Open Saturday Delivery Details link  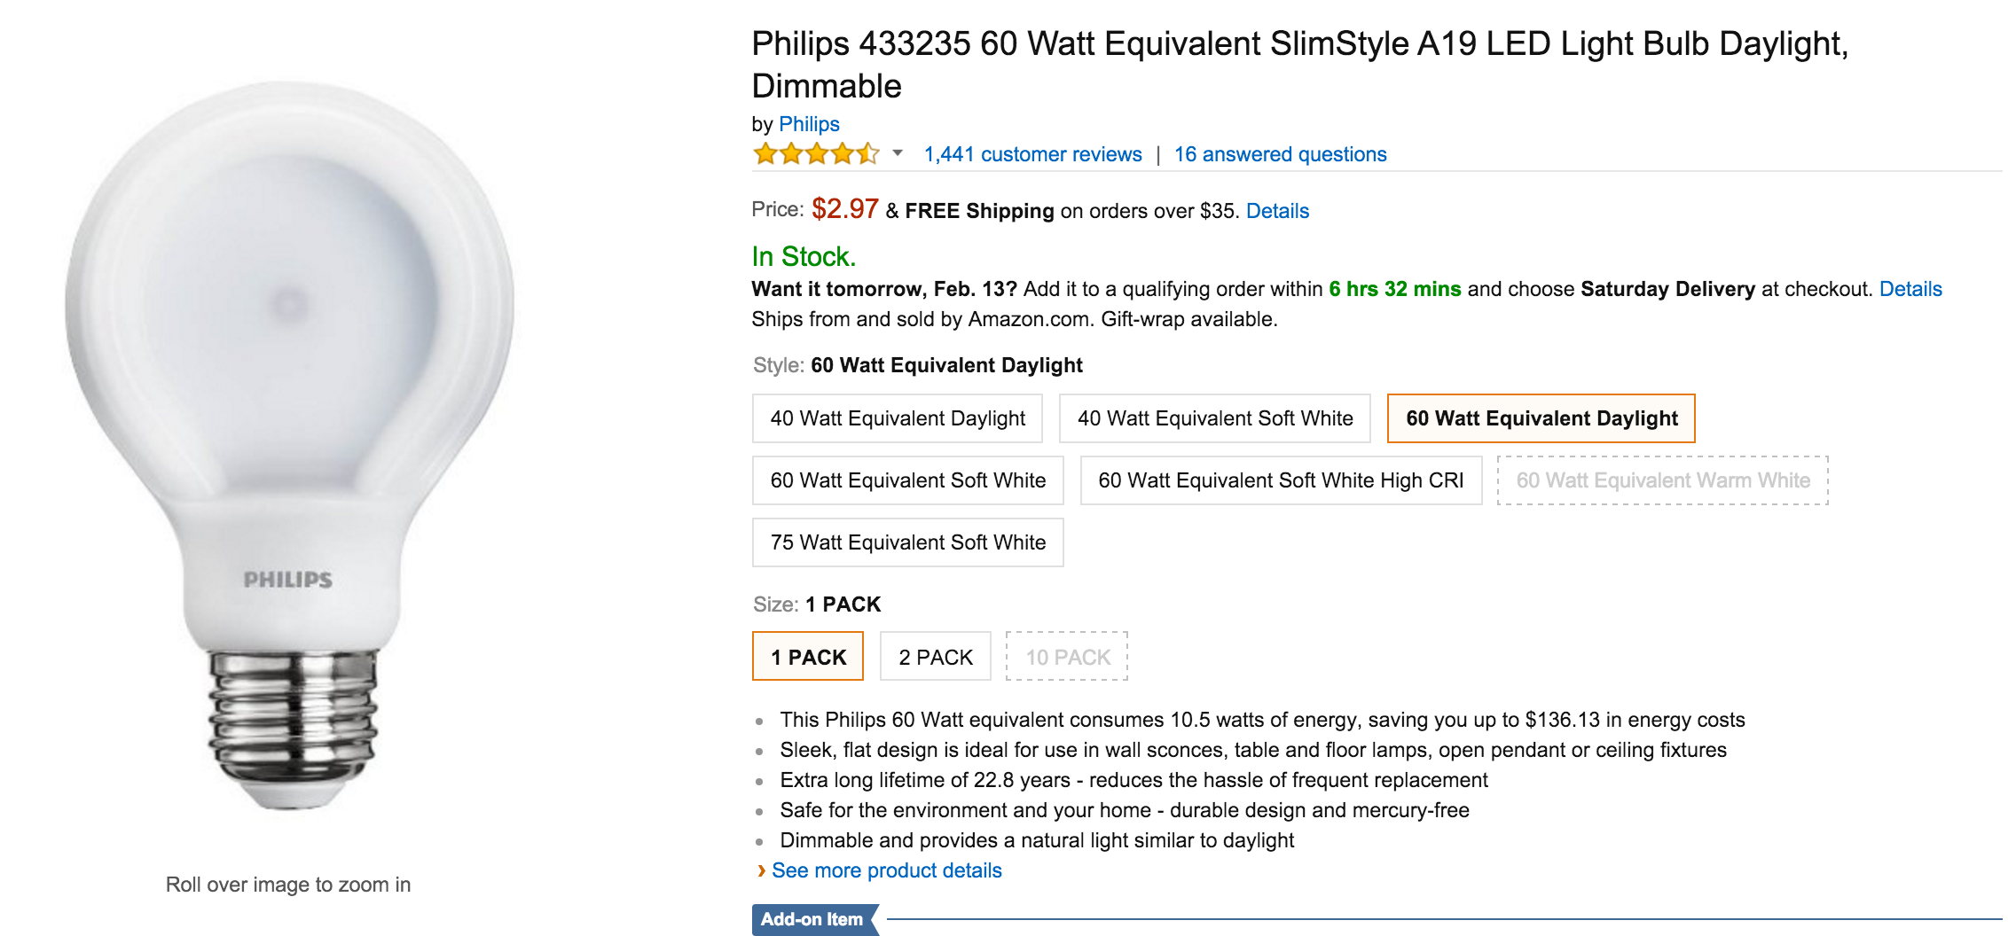pos(1910,289)
